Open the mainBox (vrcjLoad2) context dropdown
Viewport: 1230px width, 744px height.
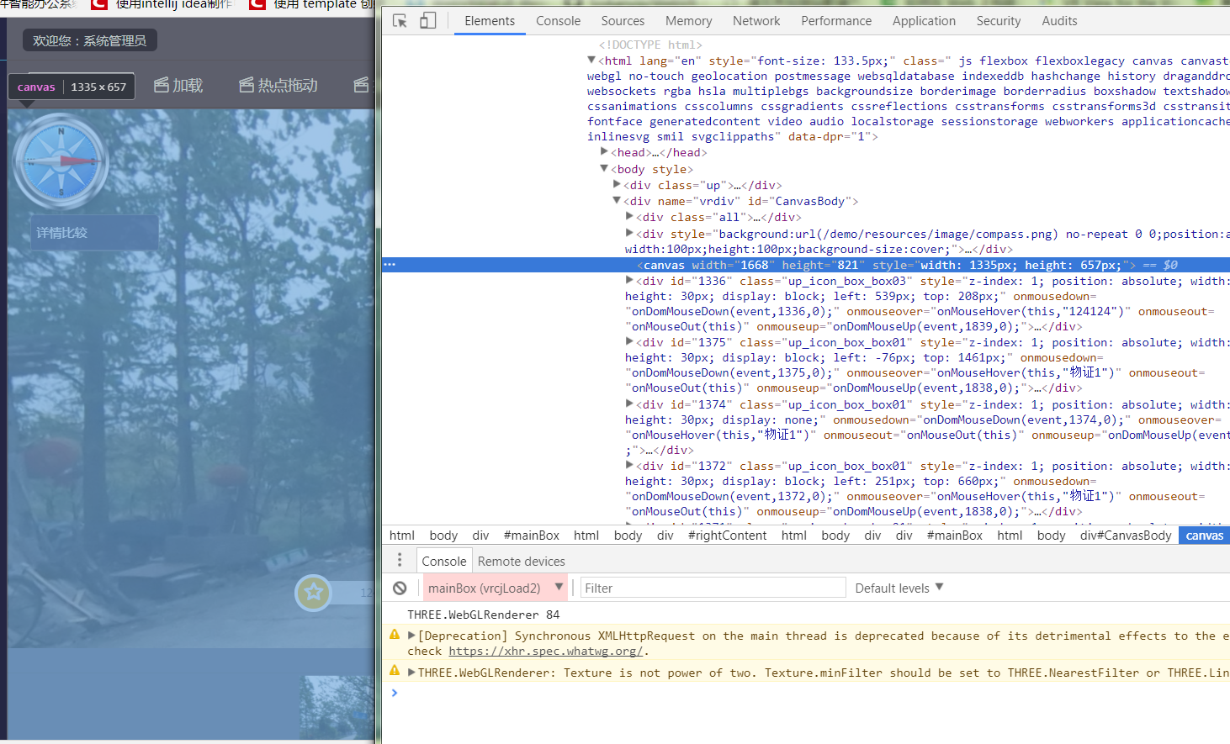pyautogui.click(x=495, y=588)
